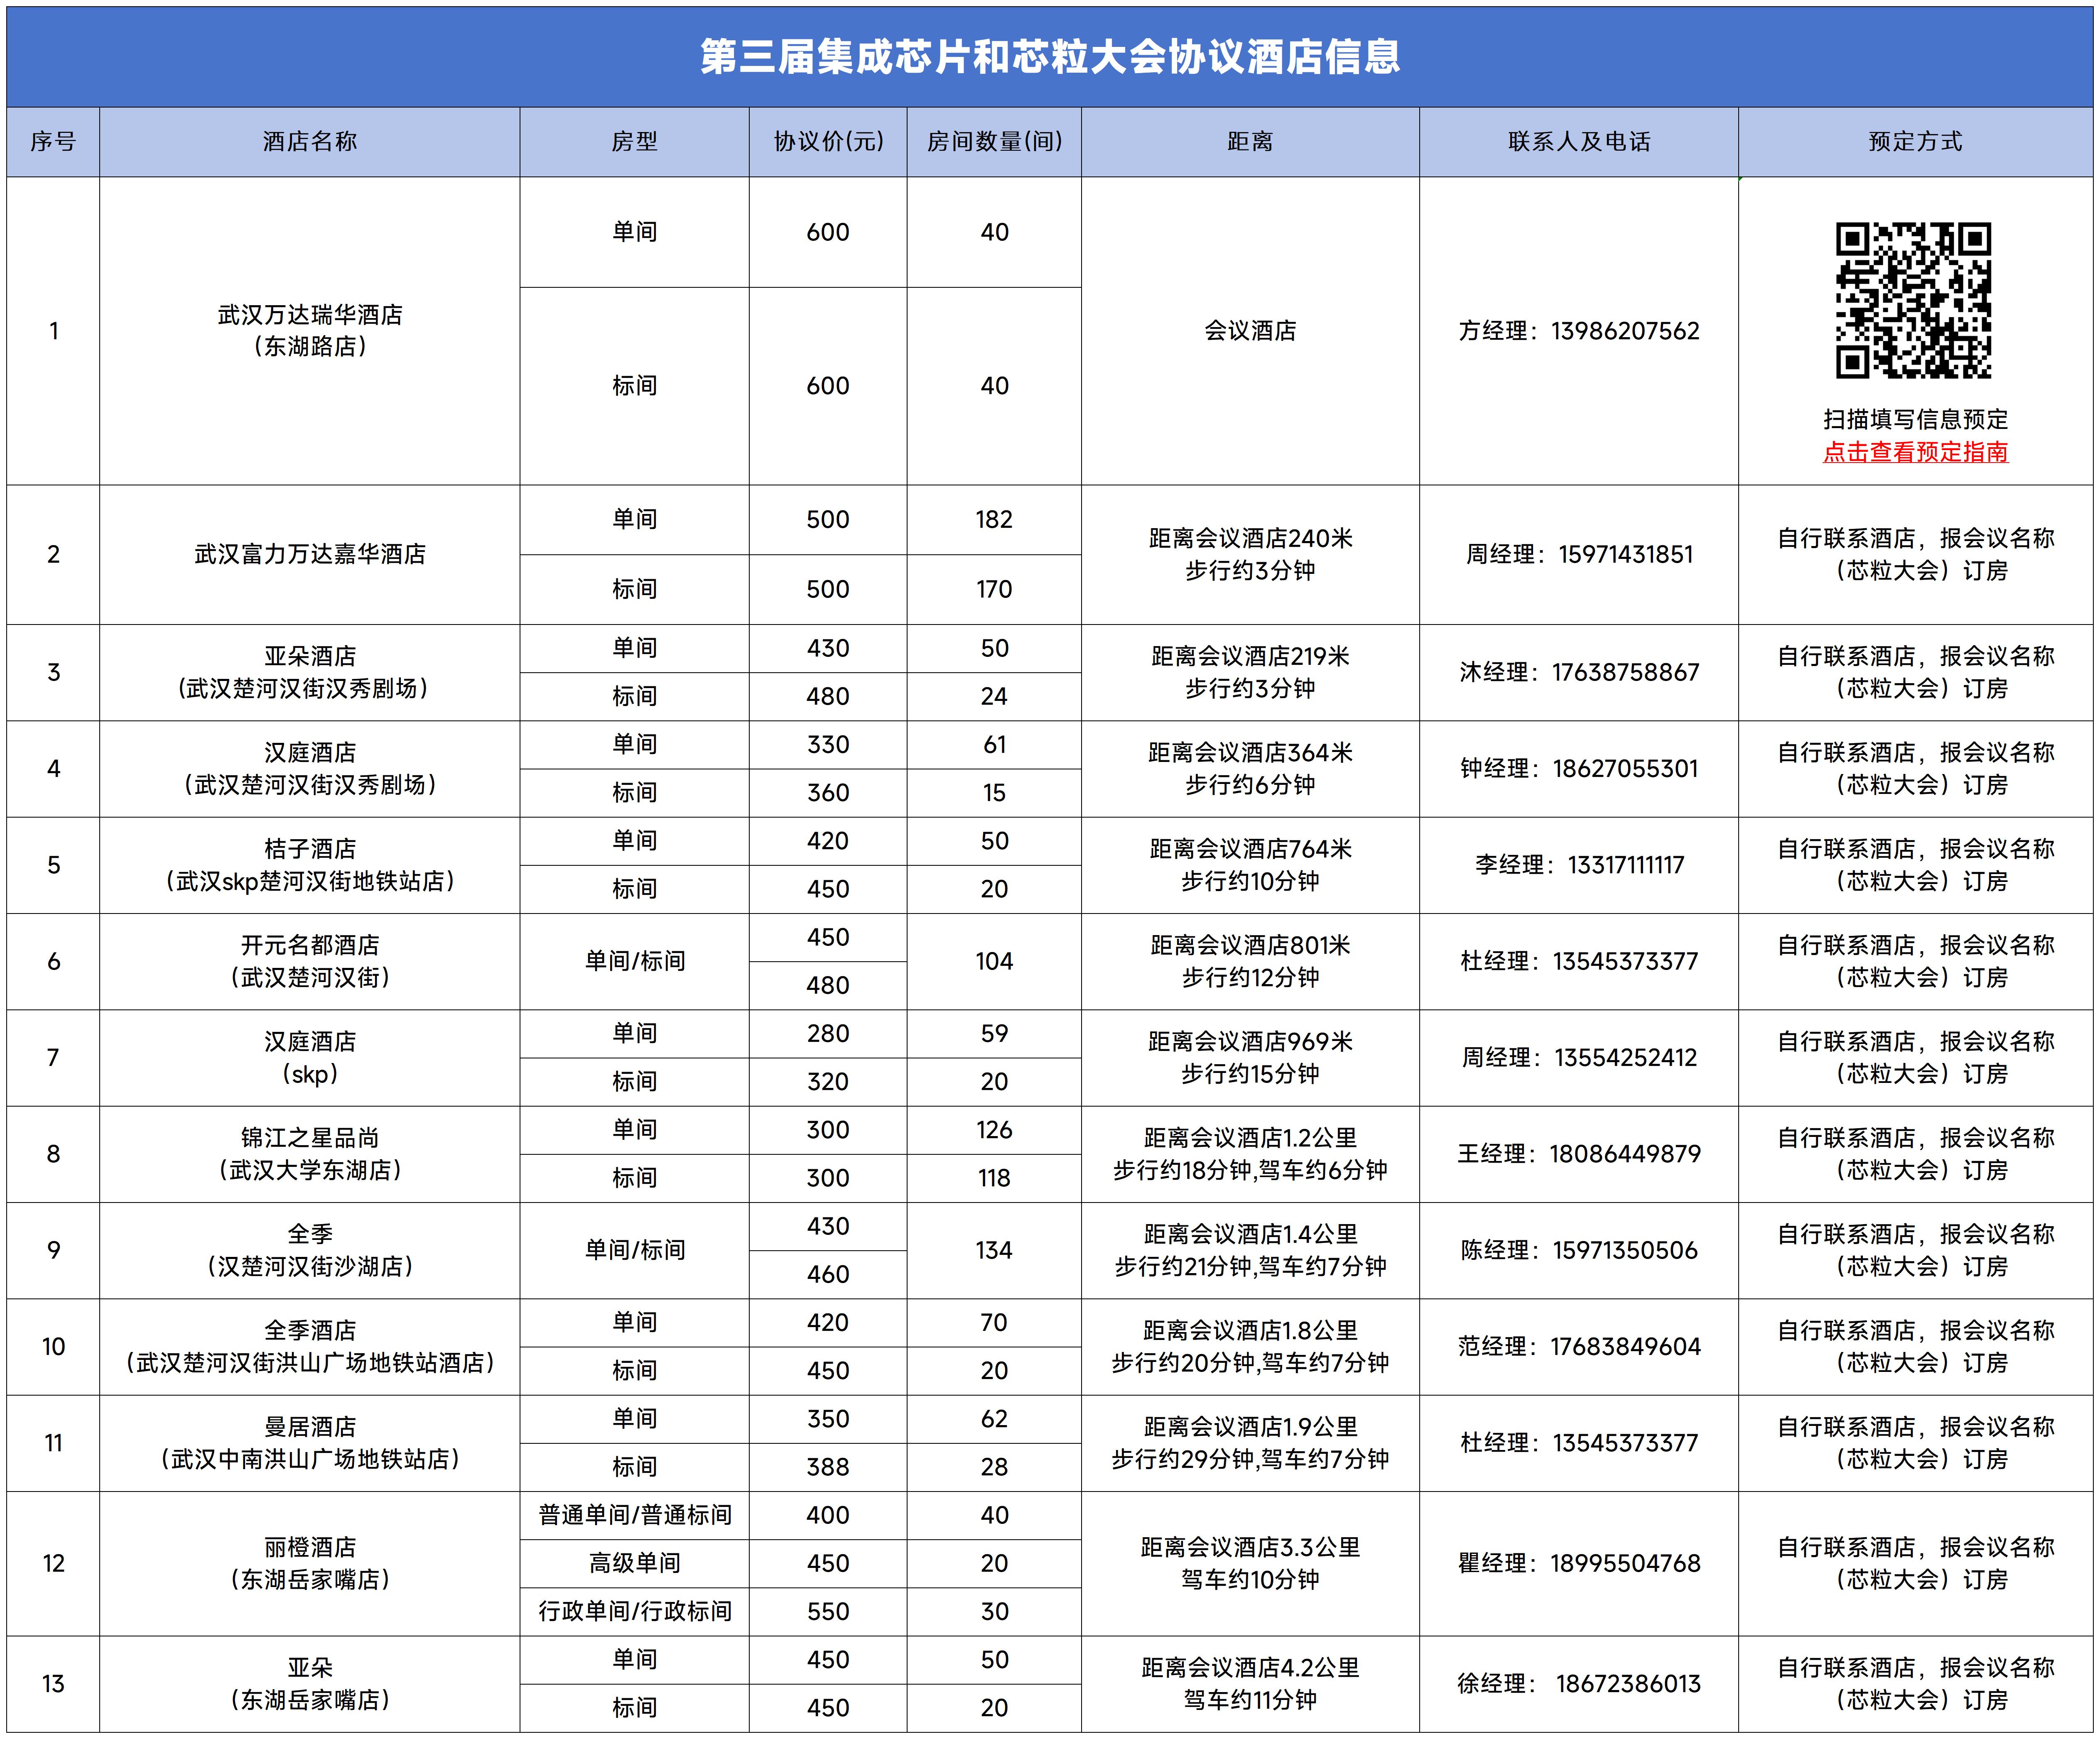Click distance cell 距离会议酒店801米
The image size is (2100, 1739).
(x=1250, y=962)
